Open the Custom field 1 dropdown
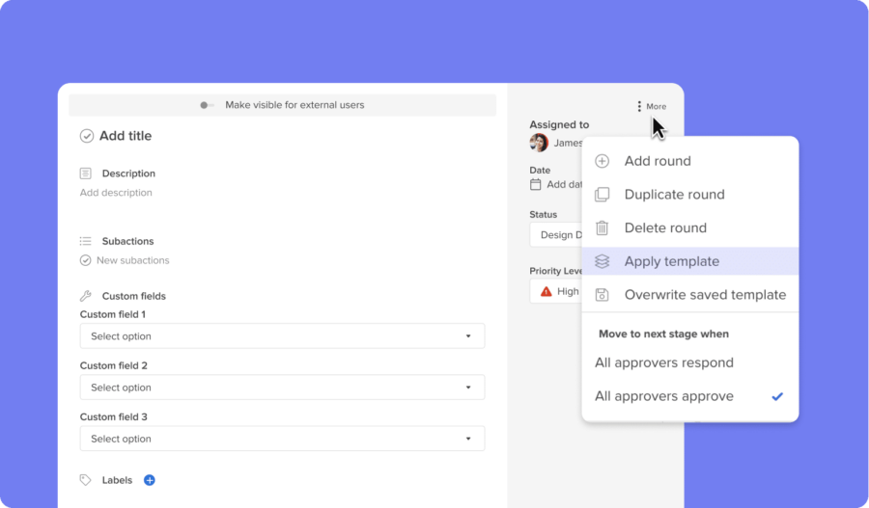869x508 pixels. click(282, 336)
